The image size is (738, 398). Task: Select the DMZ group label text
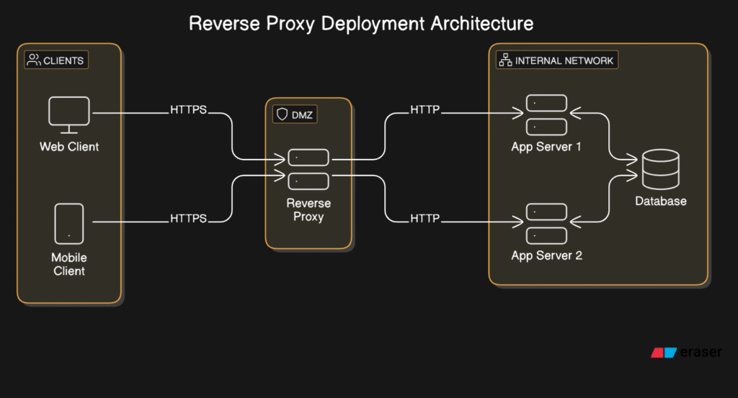[302, 115]
